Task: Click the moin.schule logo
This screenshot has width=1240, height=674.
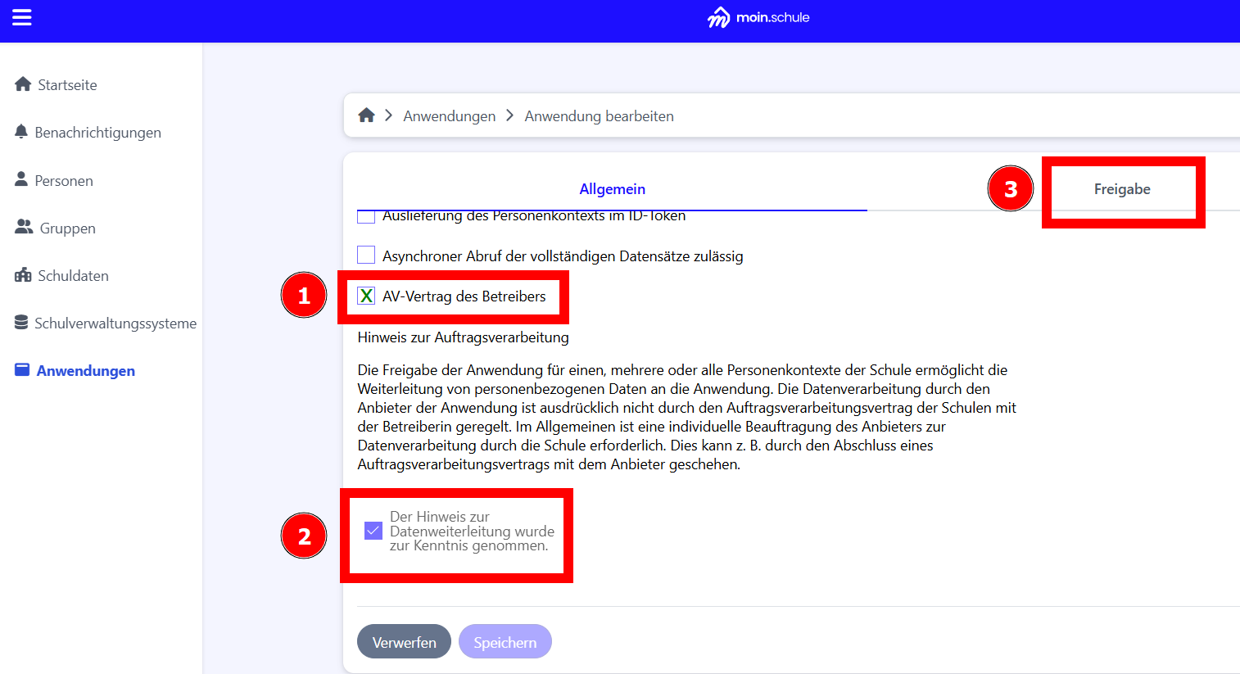Action: pyautogui.click(x=758, y=17)
